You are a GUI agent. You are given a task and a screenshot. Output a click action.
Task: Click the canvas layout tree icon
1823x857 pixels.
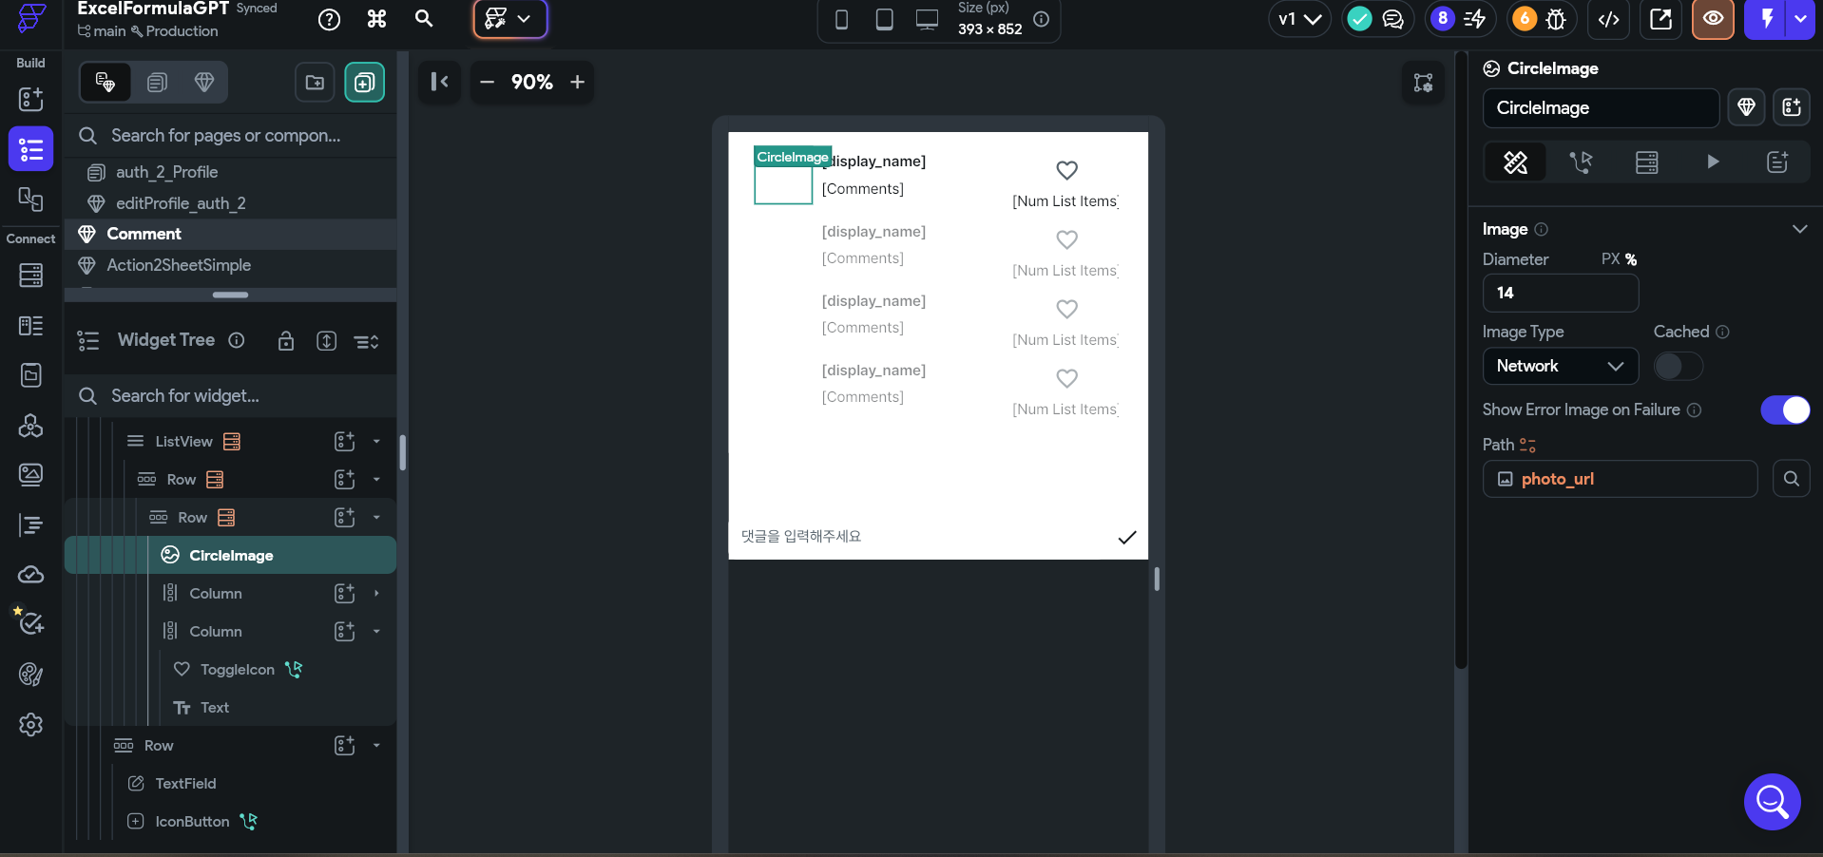pyautogui.click(x=1423, y=83)
